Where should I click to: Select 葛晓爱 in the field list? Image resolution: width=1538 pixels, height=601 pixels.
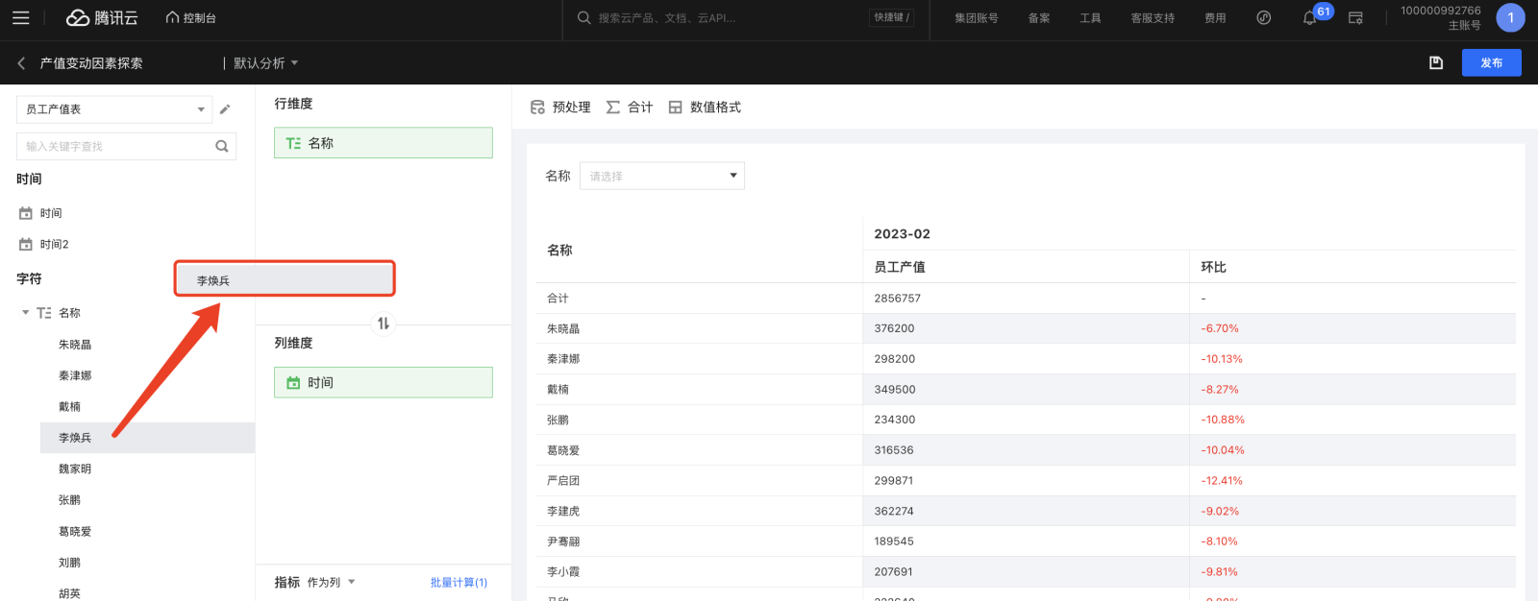[x=75, y=532]
